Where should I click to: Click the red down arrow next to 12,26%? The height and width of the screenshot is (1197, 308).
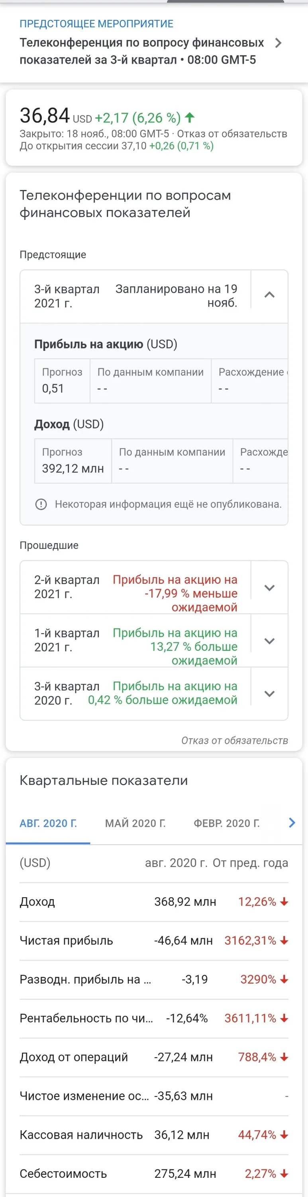pyautogui.click(x=284, y=901)
